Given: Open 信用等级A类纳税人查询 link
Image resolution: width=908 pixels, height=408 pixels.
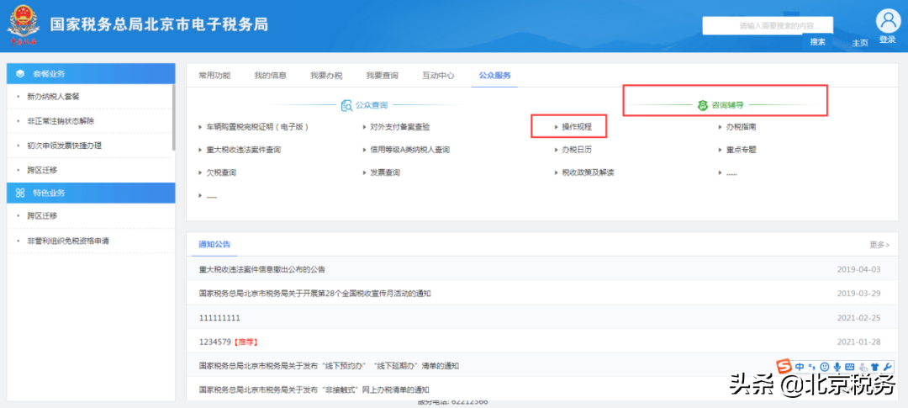Looking at the screenshot, I should click(410, 150).
